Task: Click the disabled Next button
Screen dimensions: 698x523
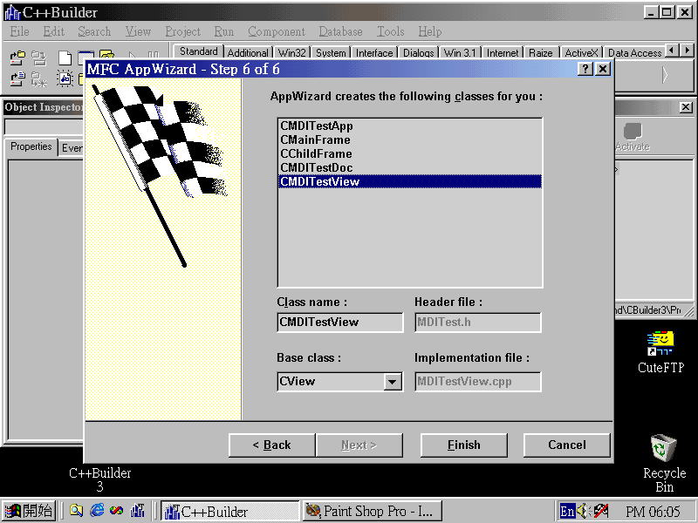Action: (x=359, y=445)
